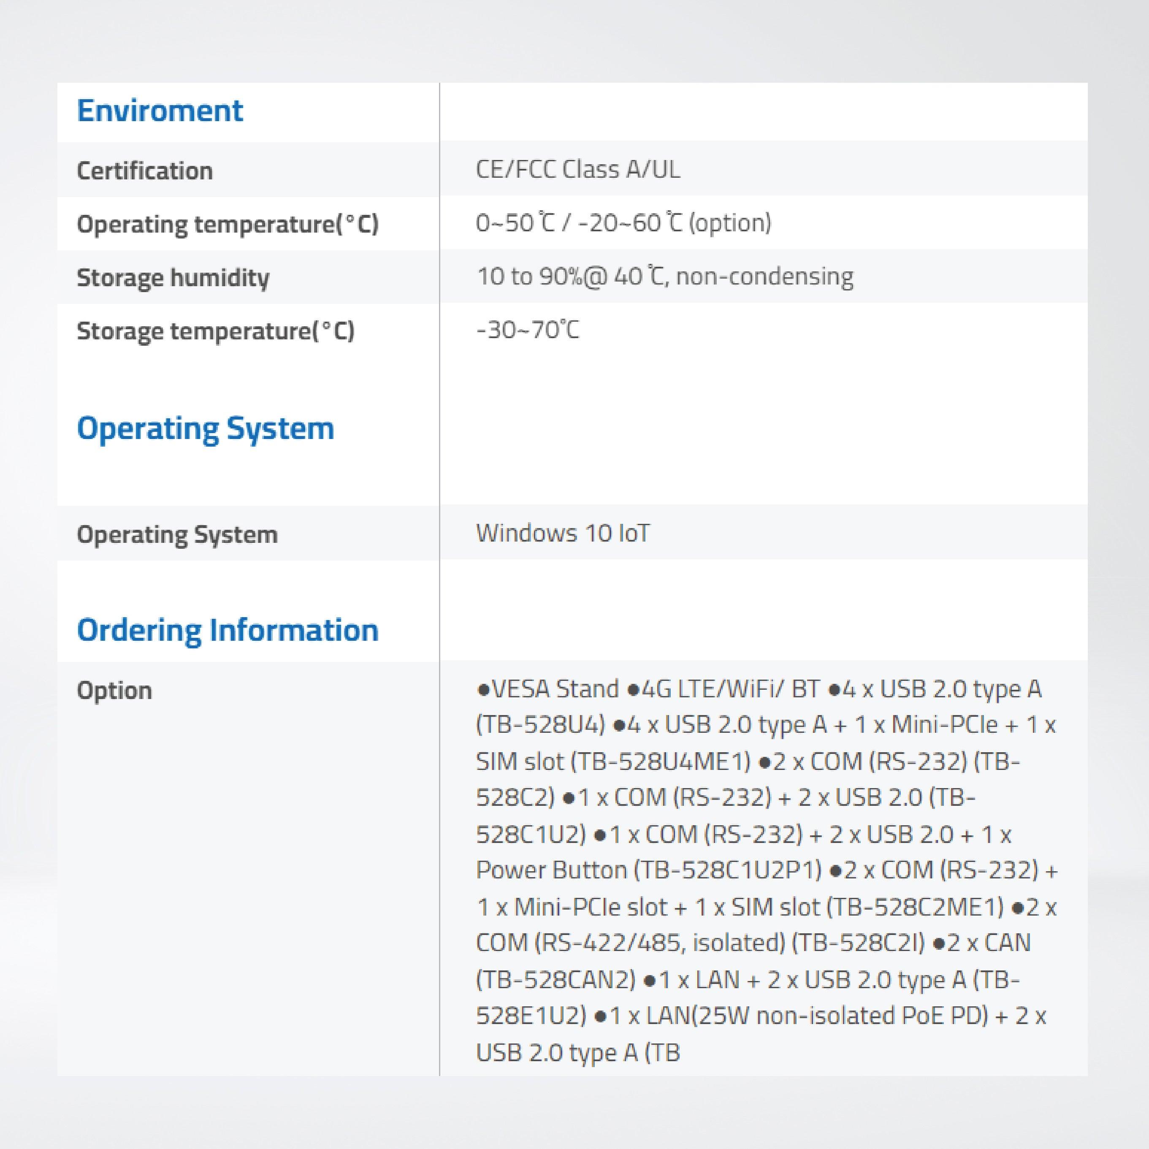
Task: Click the Storage temperature(°C) label
Action: 216,331
